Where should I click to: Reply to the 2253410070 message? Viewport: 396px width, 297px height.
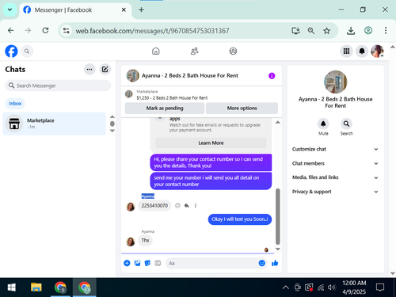(x=187, y=205)
